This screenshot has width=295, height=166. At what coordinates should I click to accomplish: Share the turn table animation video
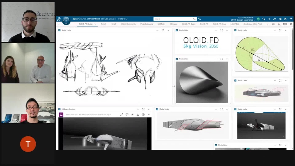pos(132,114)
